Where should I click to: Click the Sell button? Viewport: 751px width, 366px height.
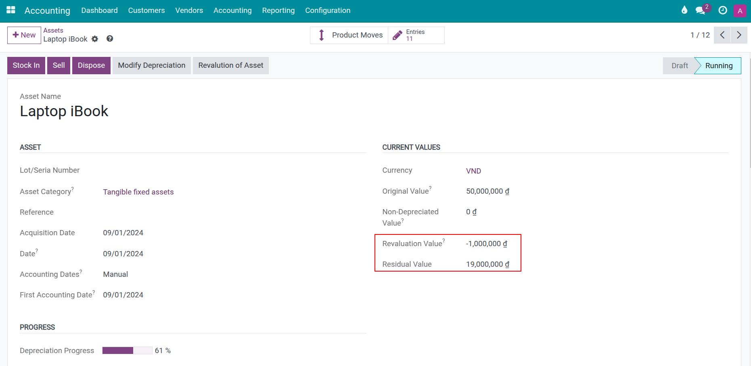(x=59, y=65)
